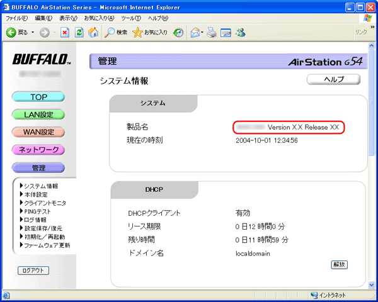Click the status bar page icon
This screenshot has height=302, width=378.
pos(6,295)
